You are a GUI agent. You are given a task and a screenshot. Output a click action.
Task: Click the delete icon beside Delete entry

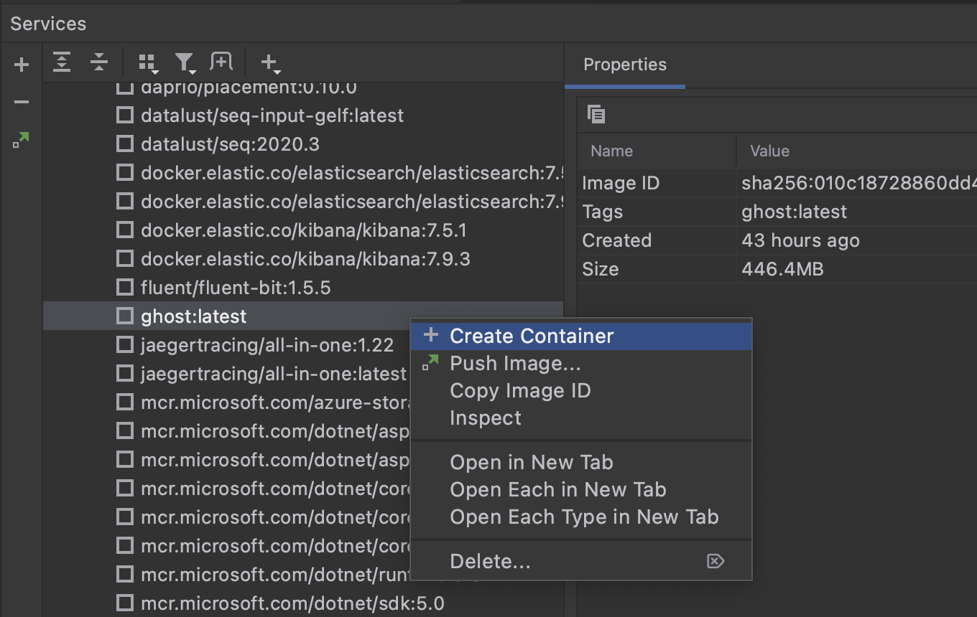tap(716, 561)
